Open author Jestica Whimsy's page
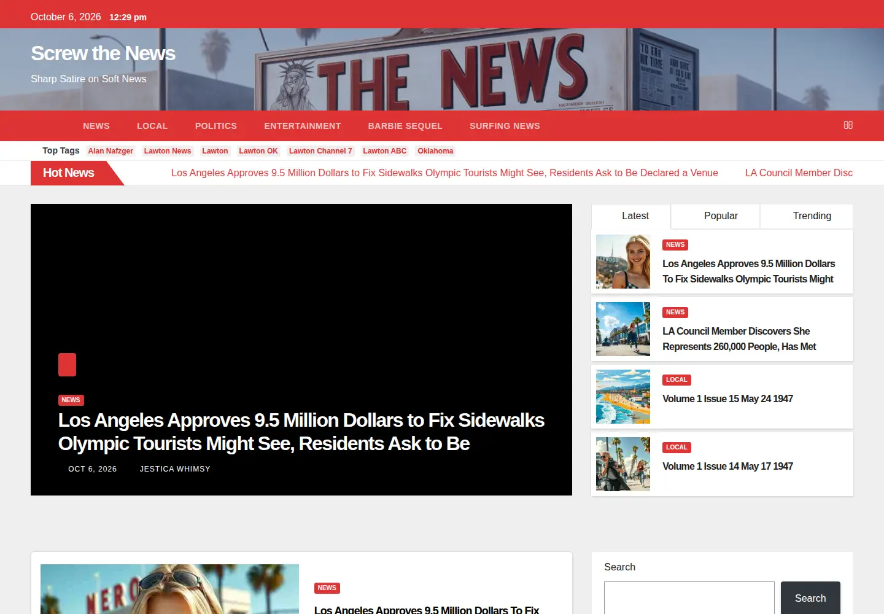This screenshot has height=614, width=884. pyautogui.click(x=175, y=469)
